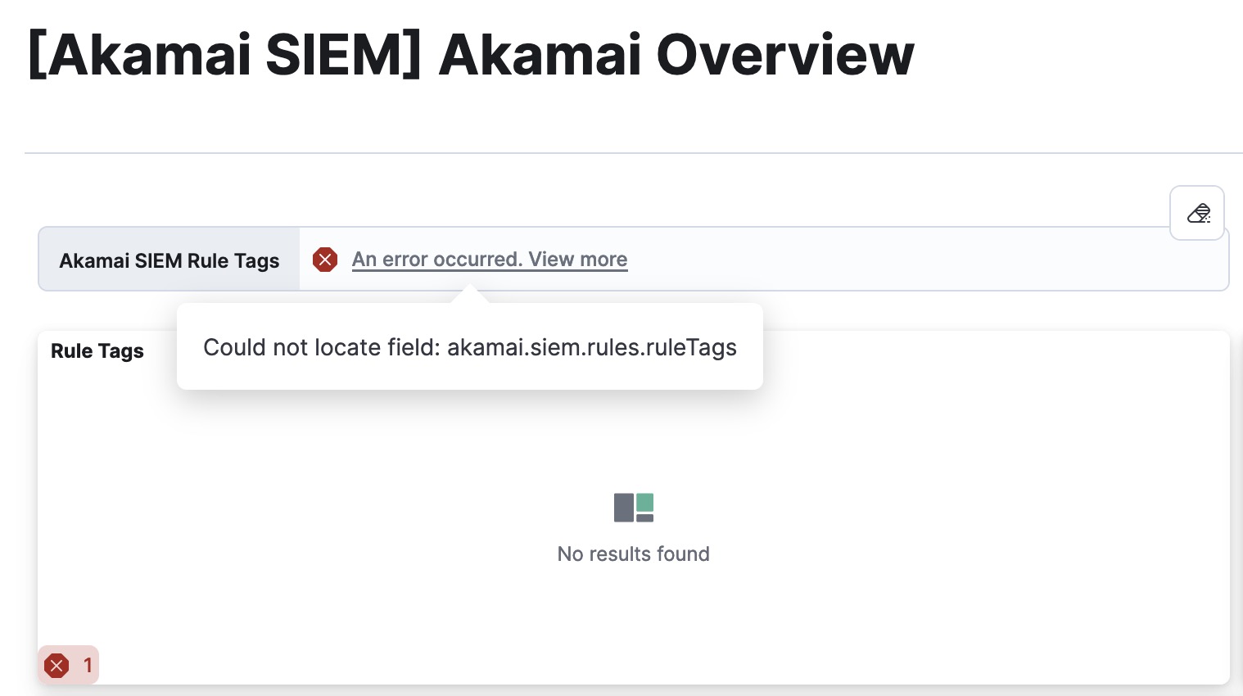The width and height of the screenshot is (1243, 696).
Task: Click the '[Akamai SIEM]' prefix in title
Action: [x=225, y=55]
